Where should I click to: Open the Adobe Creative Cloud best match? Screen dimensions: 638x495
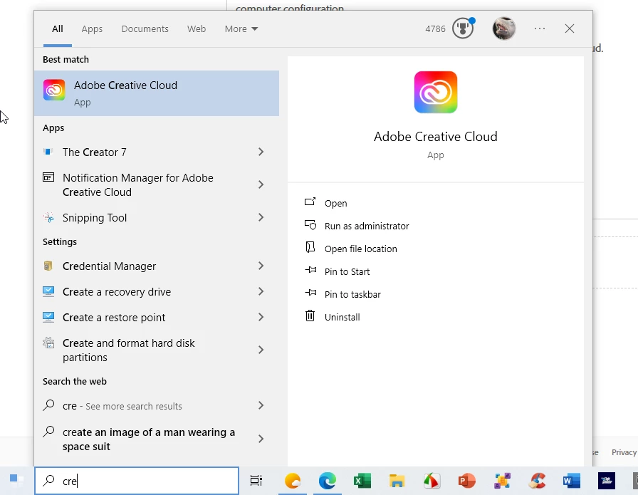pos(157,93)
